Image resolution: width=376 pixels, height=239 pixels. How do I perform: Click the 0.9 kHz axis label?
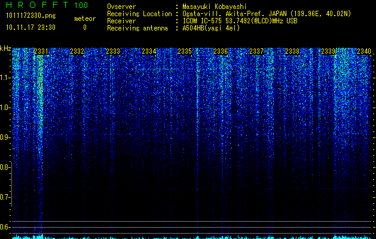(5, 137)
